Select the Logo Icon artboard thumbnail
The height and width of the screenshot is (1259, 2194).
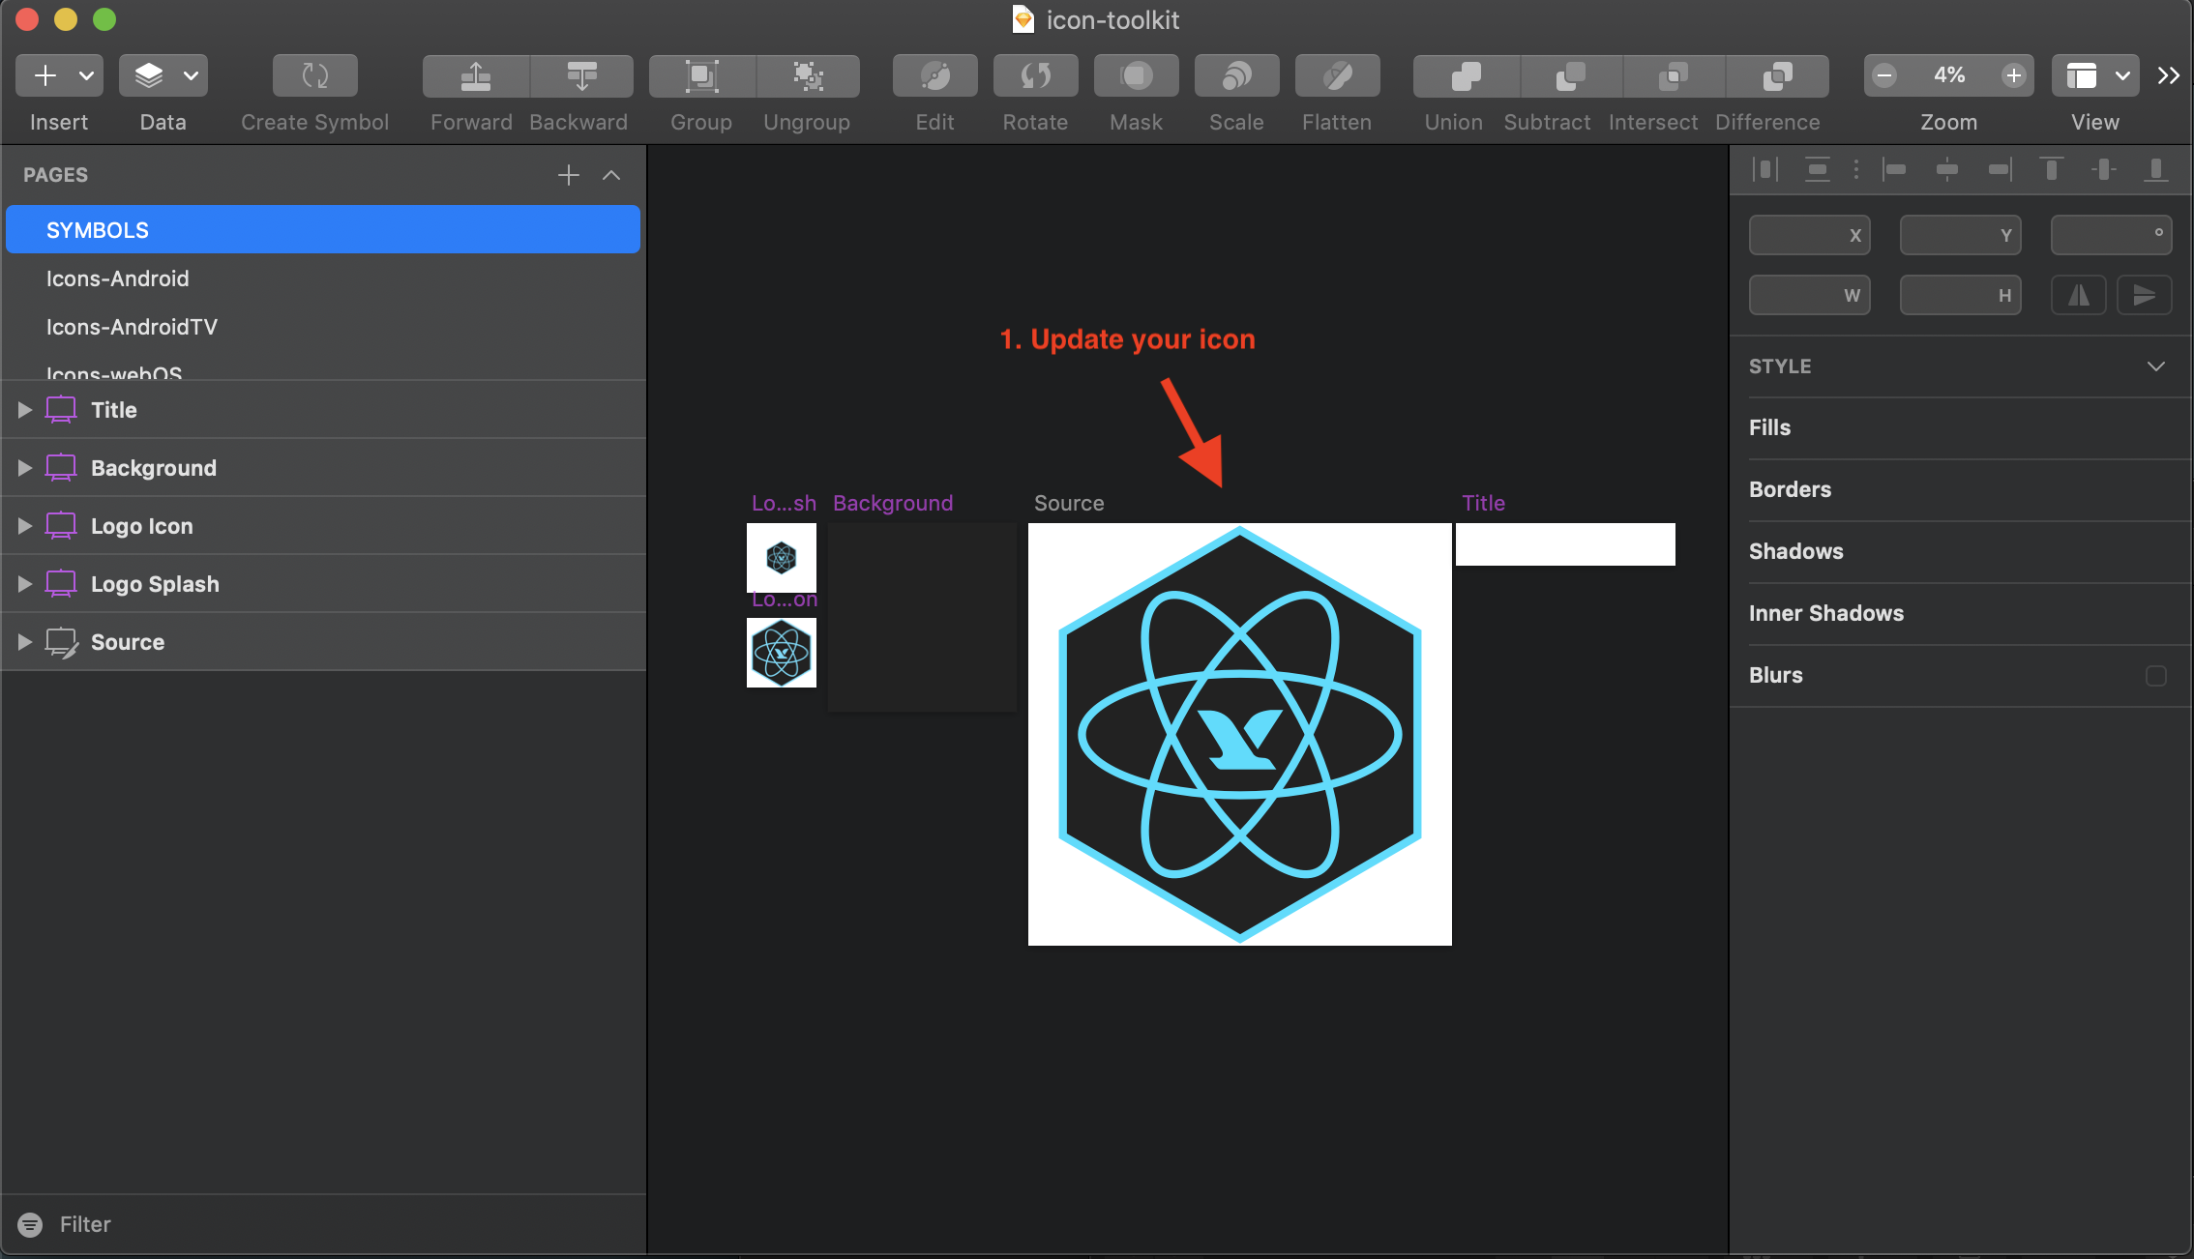coord(781,653)
